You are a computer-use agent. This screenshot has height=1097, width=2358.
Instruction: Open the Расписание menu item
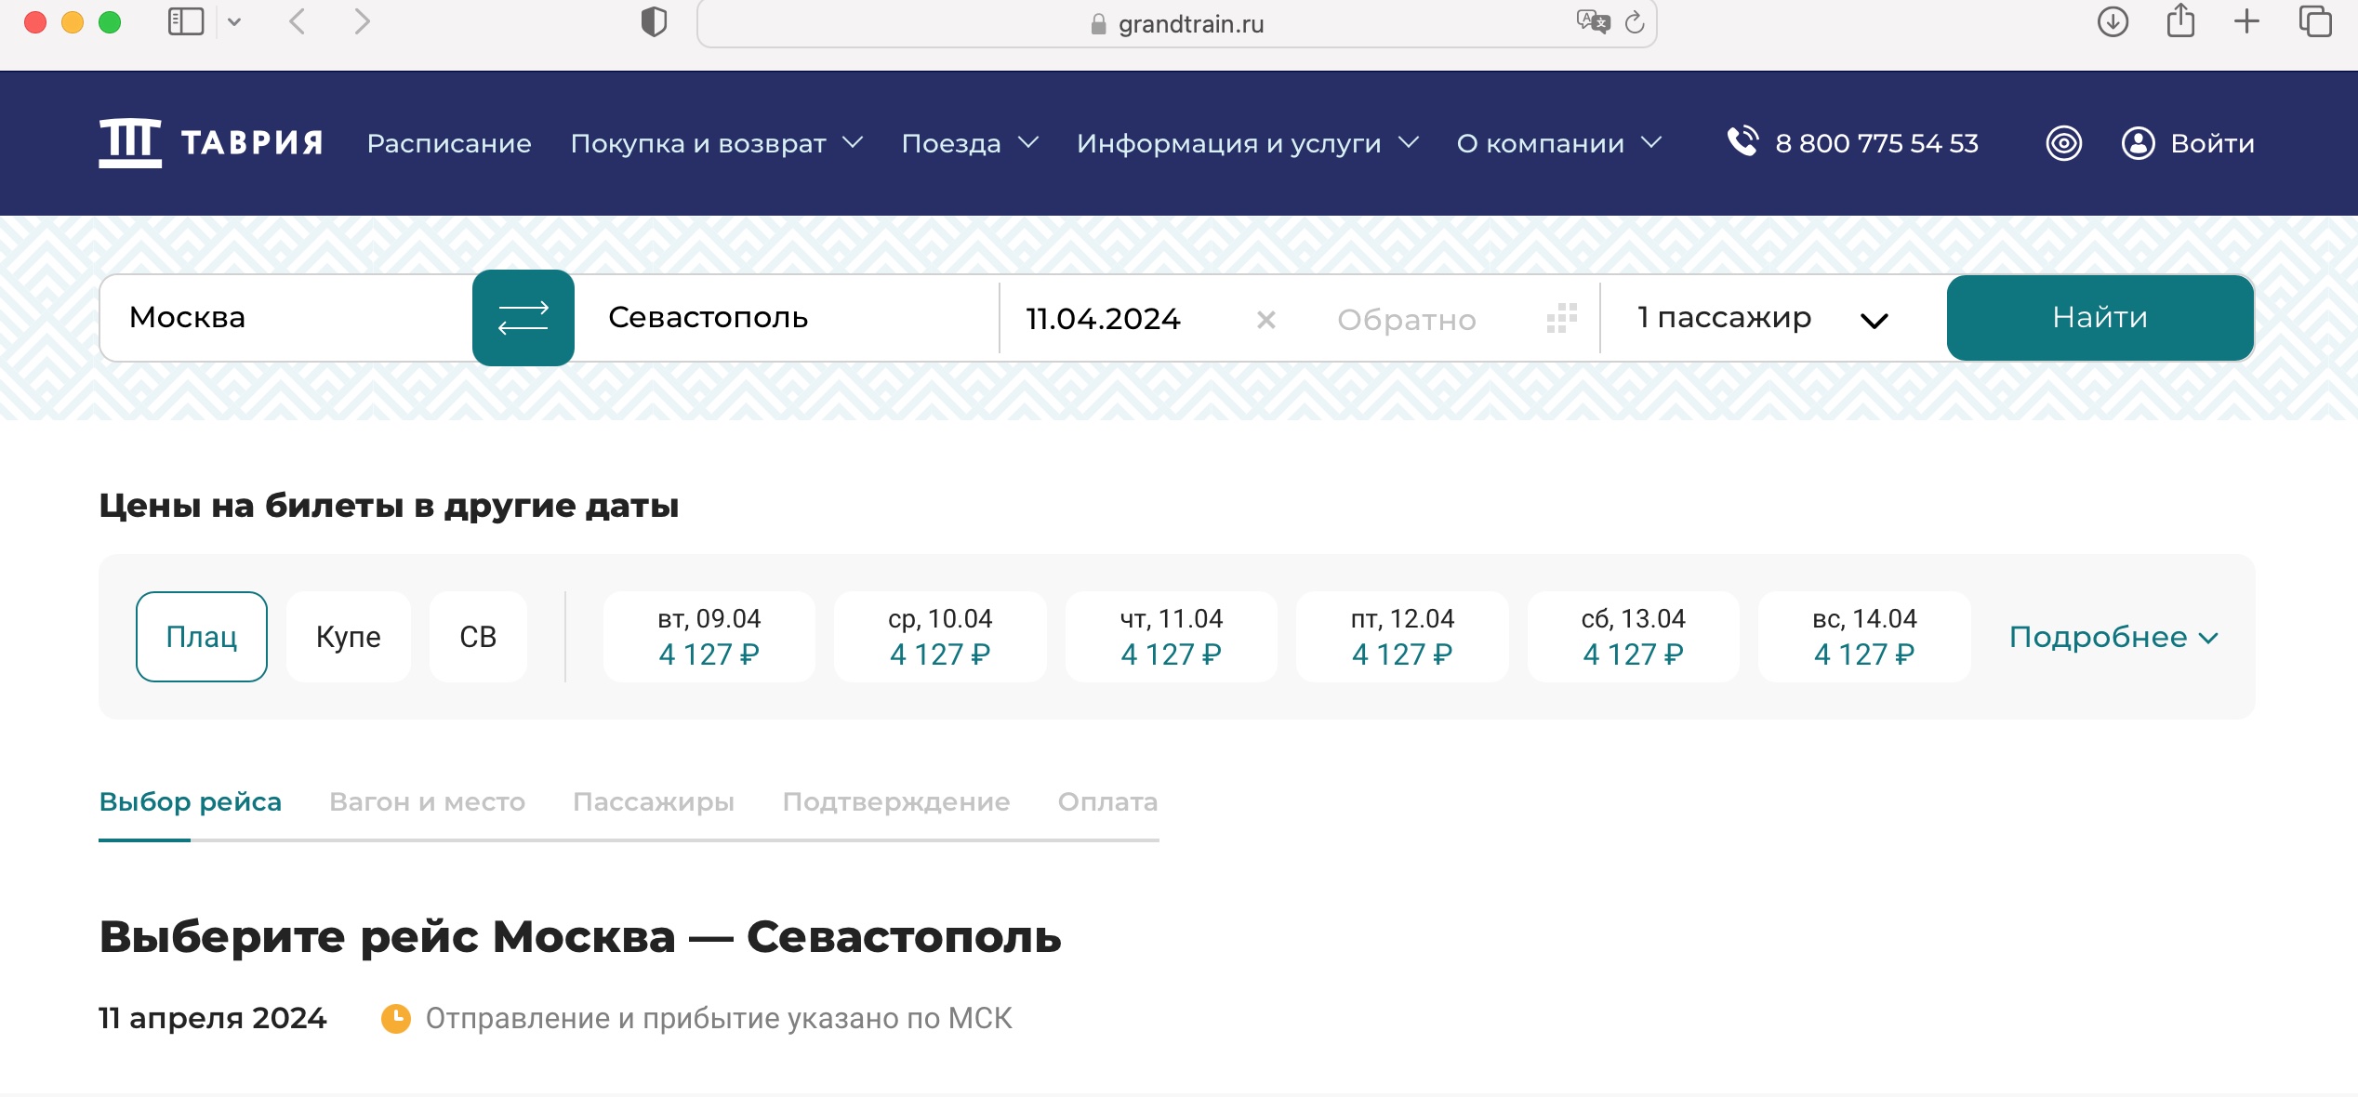pyautogui.click(x=449, y=143)
